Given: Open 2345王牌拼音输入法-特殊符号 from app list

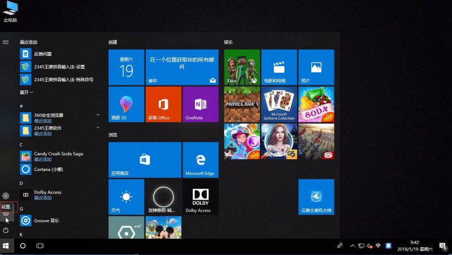Looking at the screenshot, I should (x=59, y=80).
